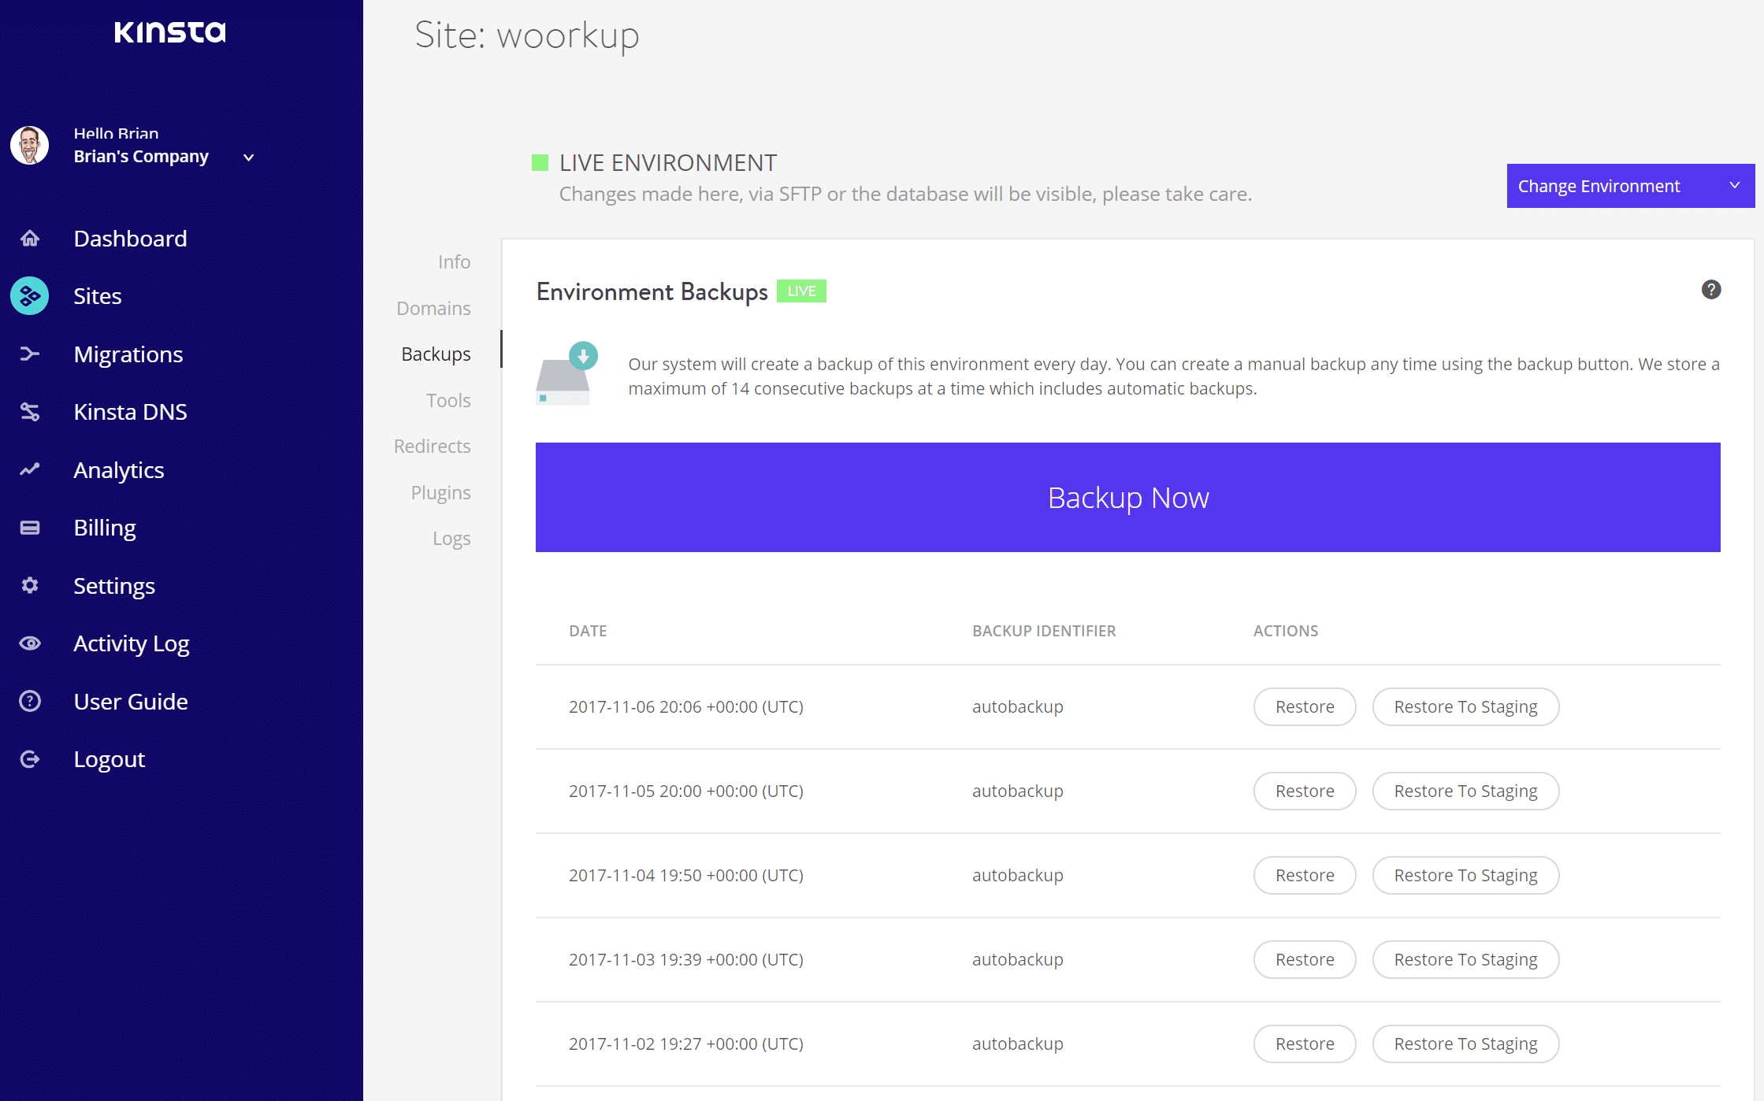Click the date 2017-11-02 19:27 +00:00 (UTC)
This screenshot has height=1101, width=1764.
coord(686,1044)
